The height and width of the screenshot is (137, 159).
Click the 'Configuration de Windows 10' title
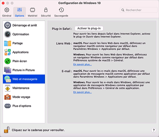point(79,3)
